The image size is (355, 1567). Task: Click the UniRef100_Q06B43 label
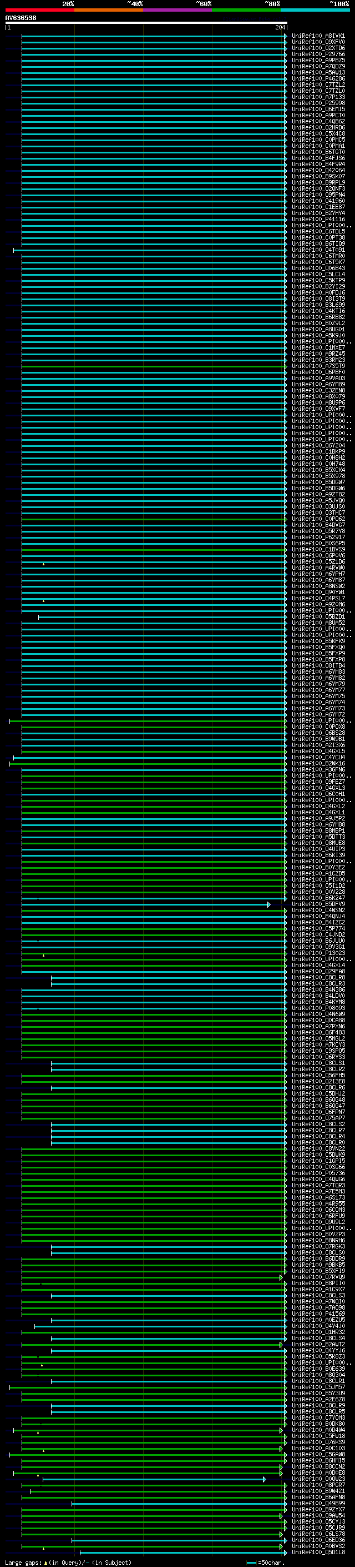pos(318,268)
